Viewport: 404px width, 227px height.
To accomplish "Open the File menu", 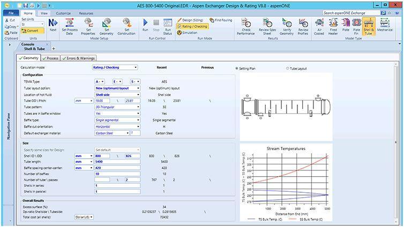I will point(11,13).
